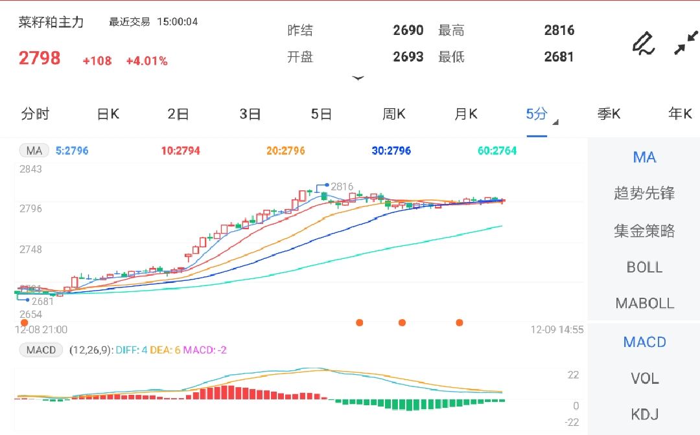The height and width of the screenshot is (435, 700).
Task: Expand quote details with the down chevron
Action: coord(358,78)
